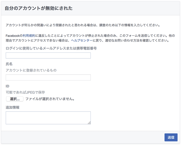The image size is (181, 145).
Task: Click the ログインに使用しているメールアドレス label
Action: [51, 48]
